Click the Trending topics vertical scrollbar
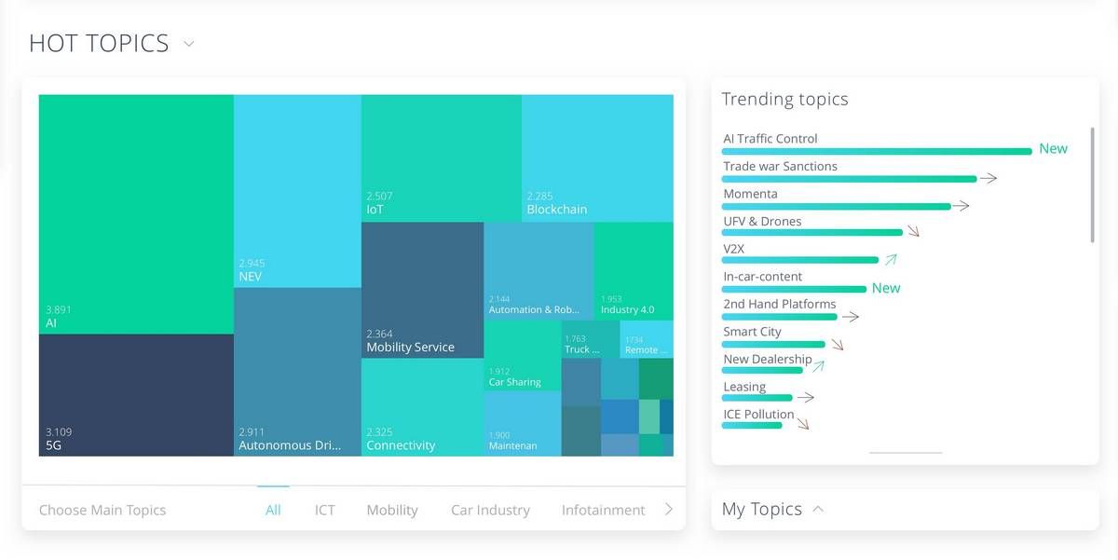The width and height of the screenshot is (1118, 560). [1093, 184]
